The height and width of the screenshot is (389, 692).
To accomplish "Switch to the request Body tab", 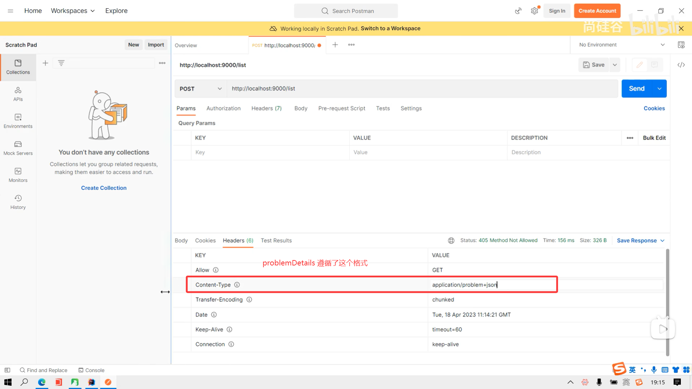I will (301, 108).
